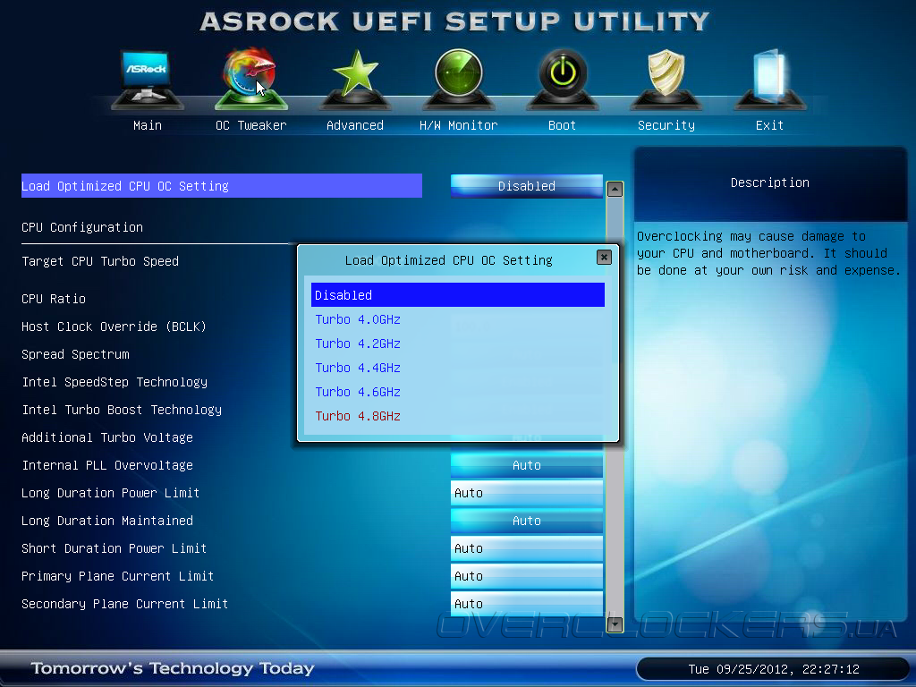
Task: Switch to the OC Tweaker tab label
Action: click(x=251, y=125)
